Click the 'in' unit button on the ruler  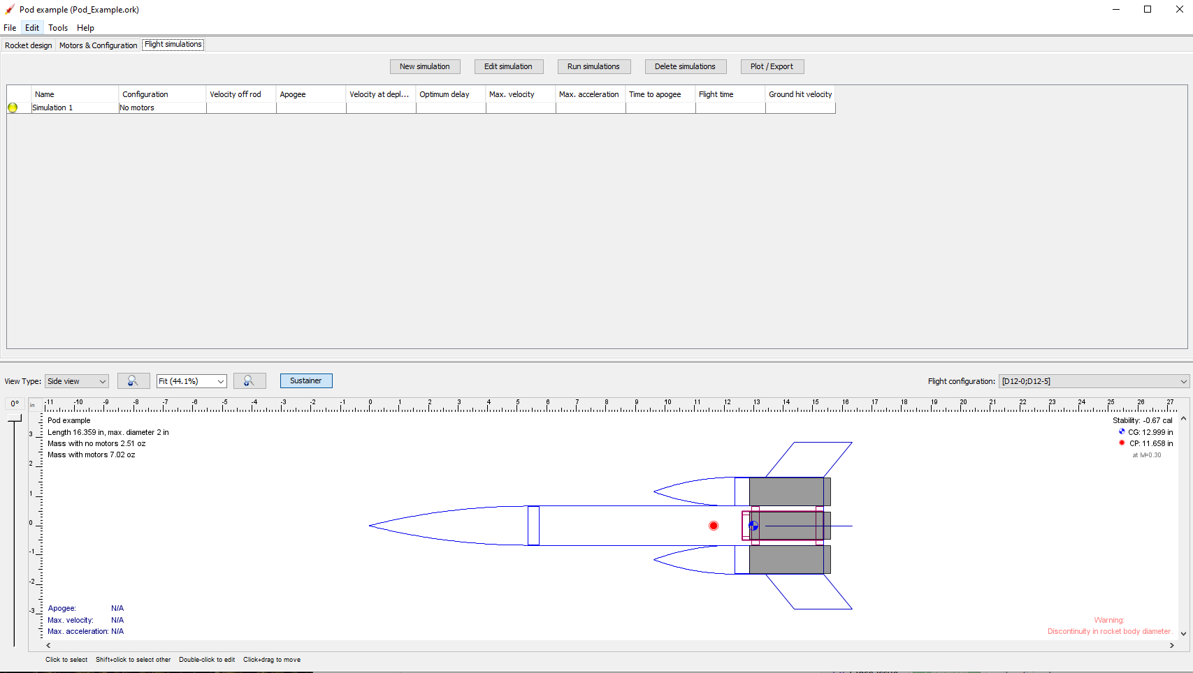(32, 404)
